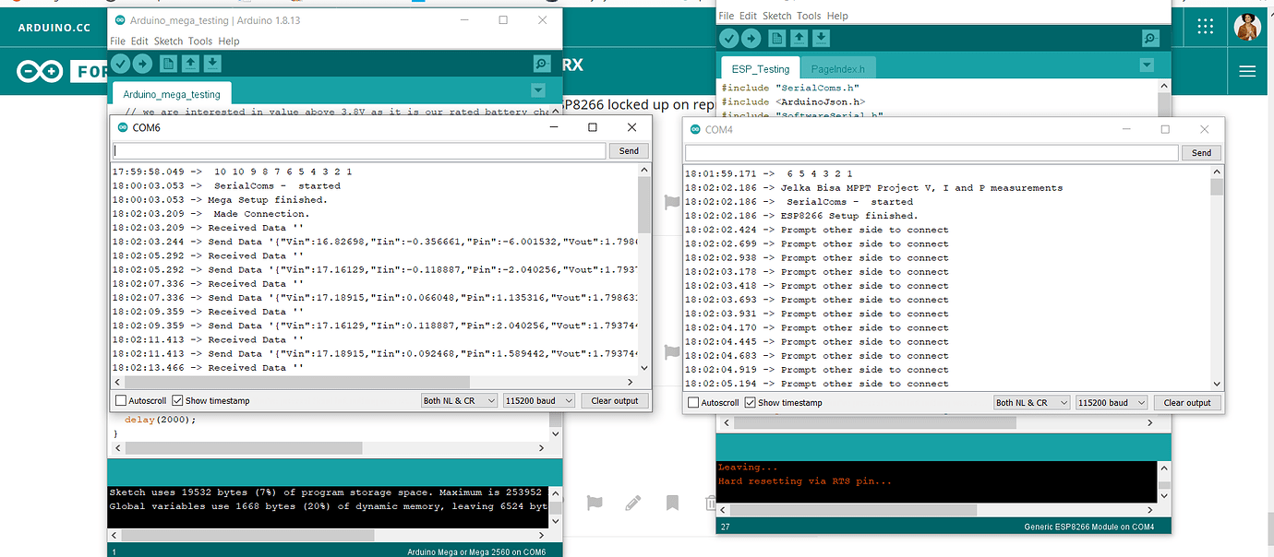Click Upload arrow icon in Arduino_mega_testing window
This screenshot has width=1274, height=557.
[142, 63]
